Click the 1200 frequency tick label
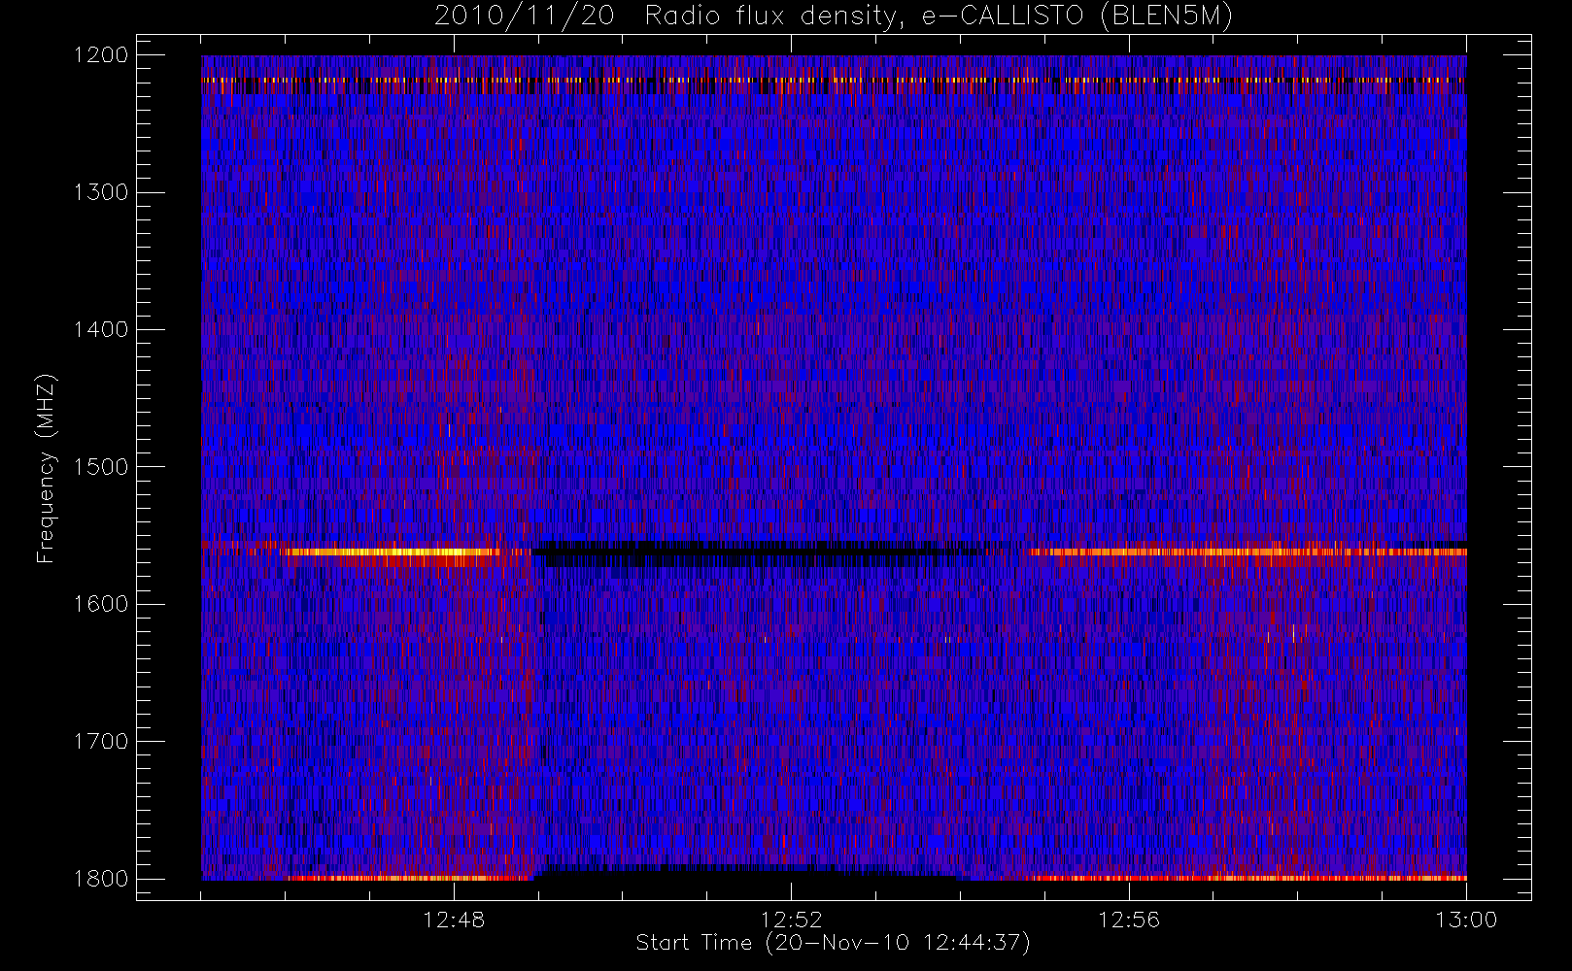 point(101,55)
